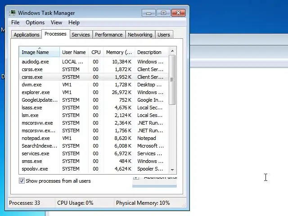
Task: Click the 26,972 K memory value
Action: 121,92
